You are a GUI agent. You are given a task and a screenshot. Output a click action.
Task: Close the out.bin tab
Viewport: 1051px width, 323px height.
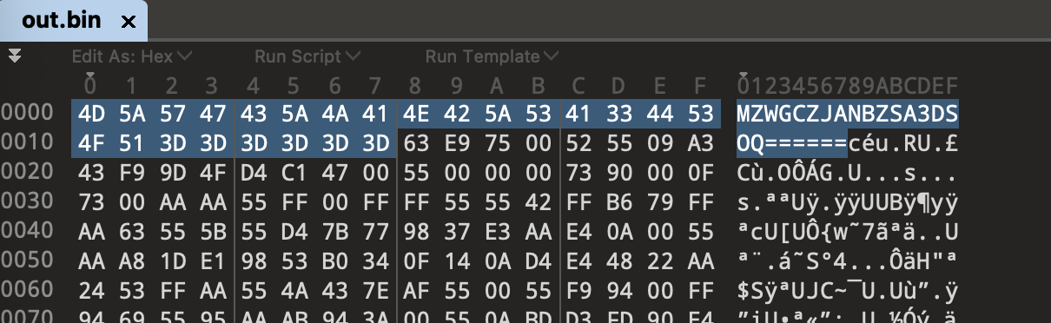tap(128, 23)
